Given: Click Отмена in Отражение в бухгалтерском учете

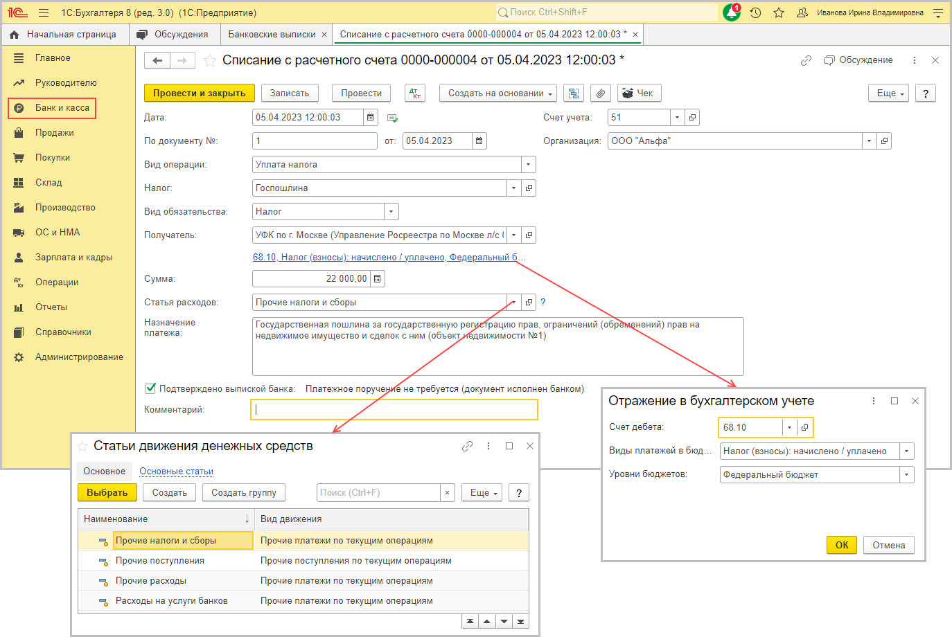Looking at the screenshot, I should (889, 546).
